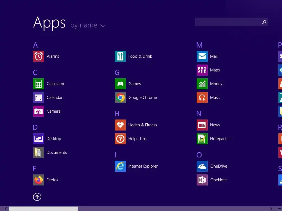282x211 pixels.
Task: Click the 'Calculator' label text
Action: (56, 84)
